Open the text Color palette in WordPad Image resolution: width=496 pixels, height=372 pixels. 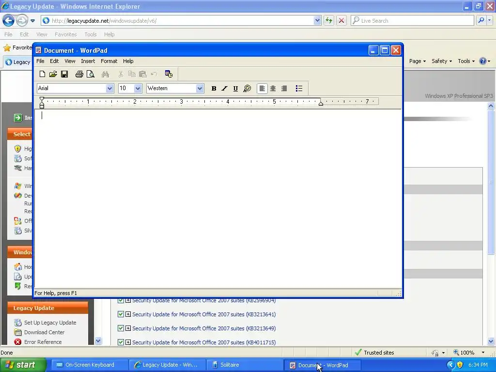coord(247,89)
